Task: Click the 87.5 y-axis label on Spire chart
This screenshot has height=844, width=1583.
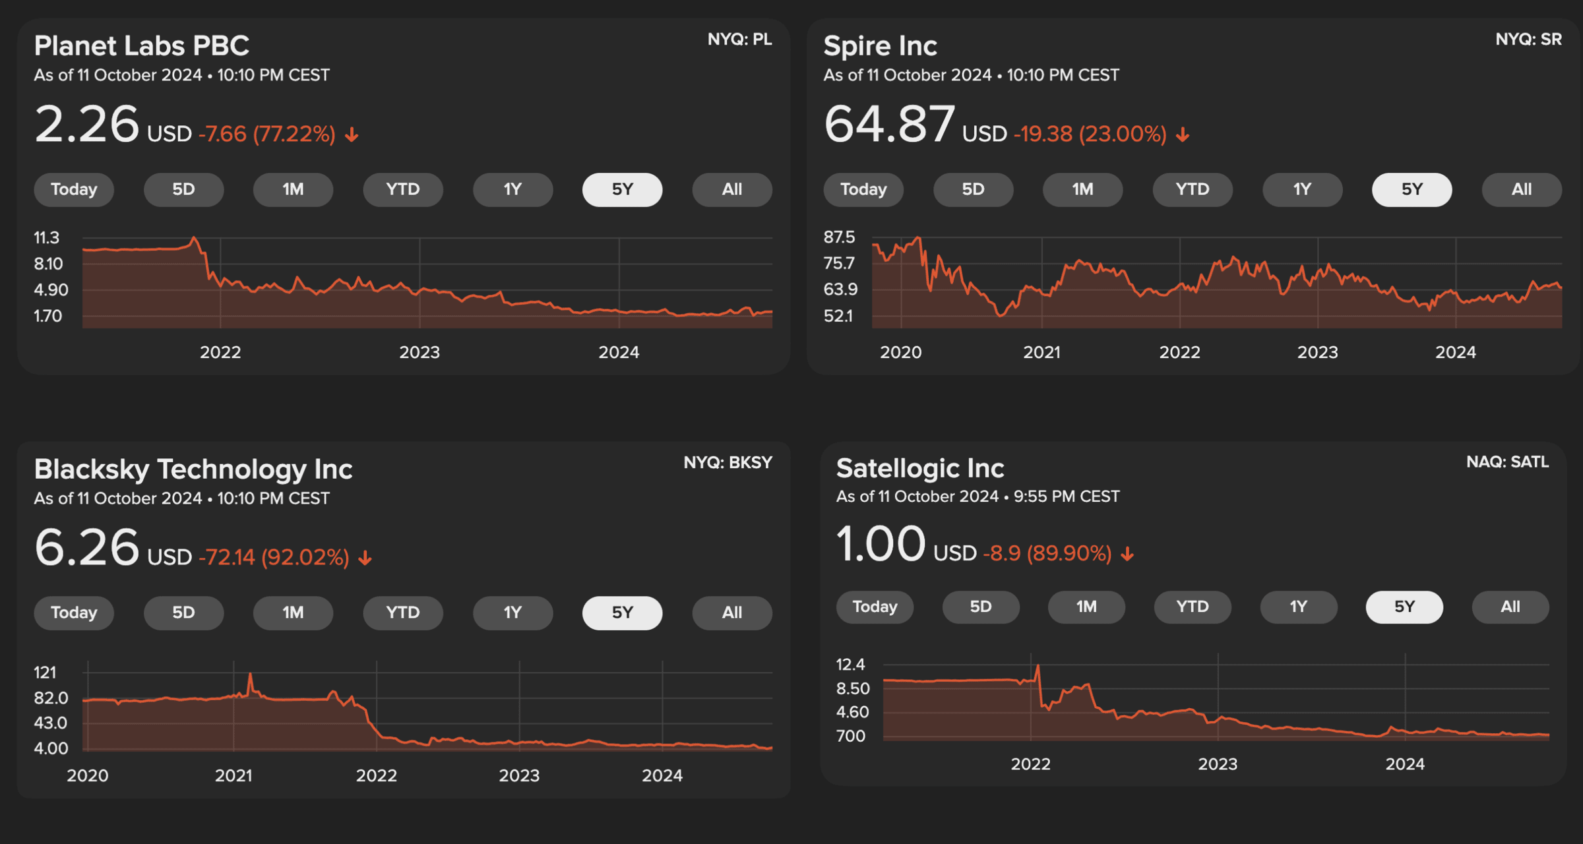Action: [839, 237]
